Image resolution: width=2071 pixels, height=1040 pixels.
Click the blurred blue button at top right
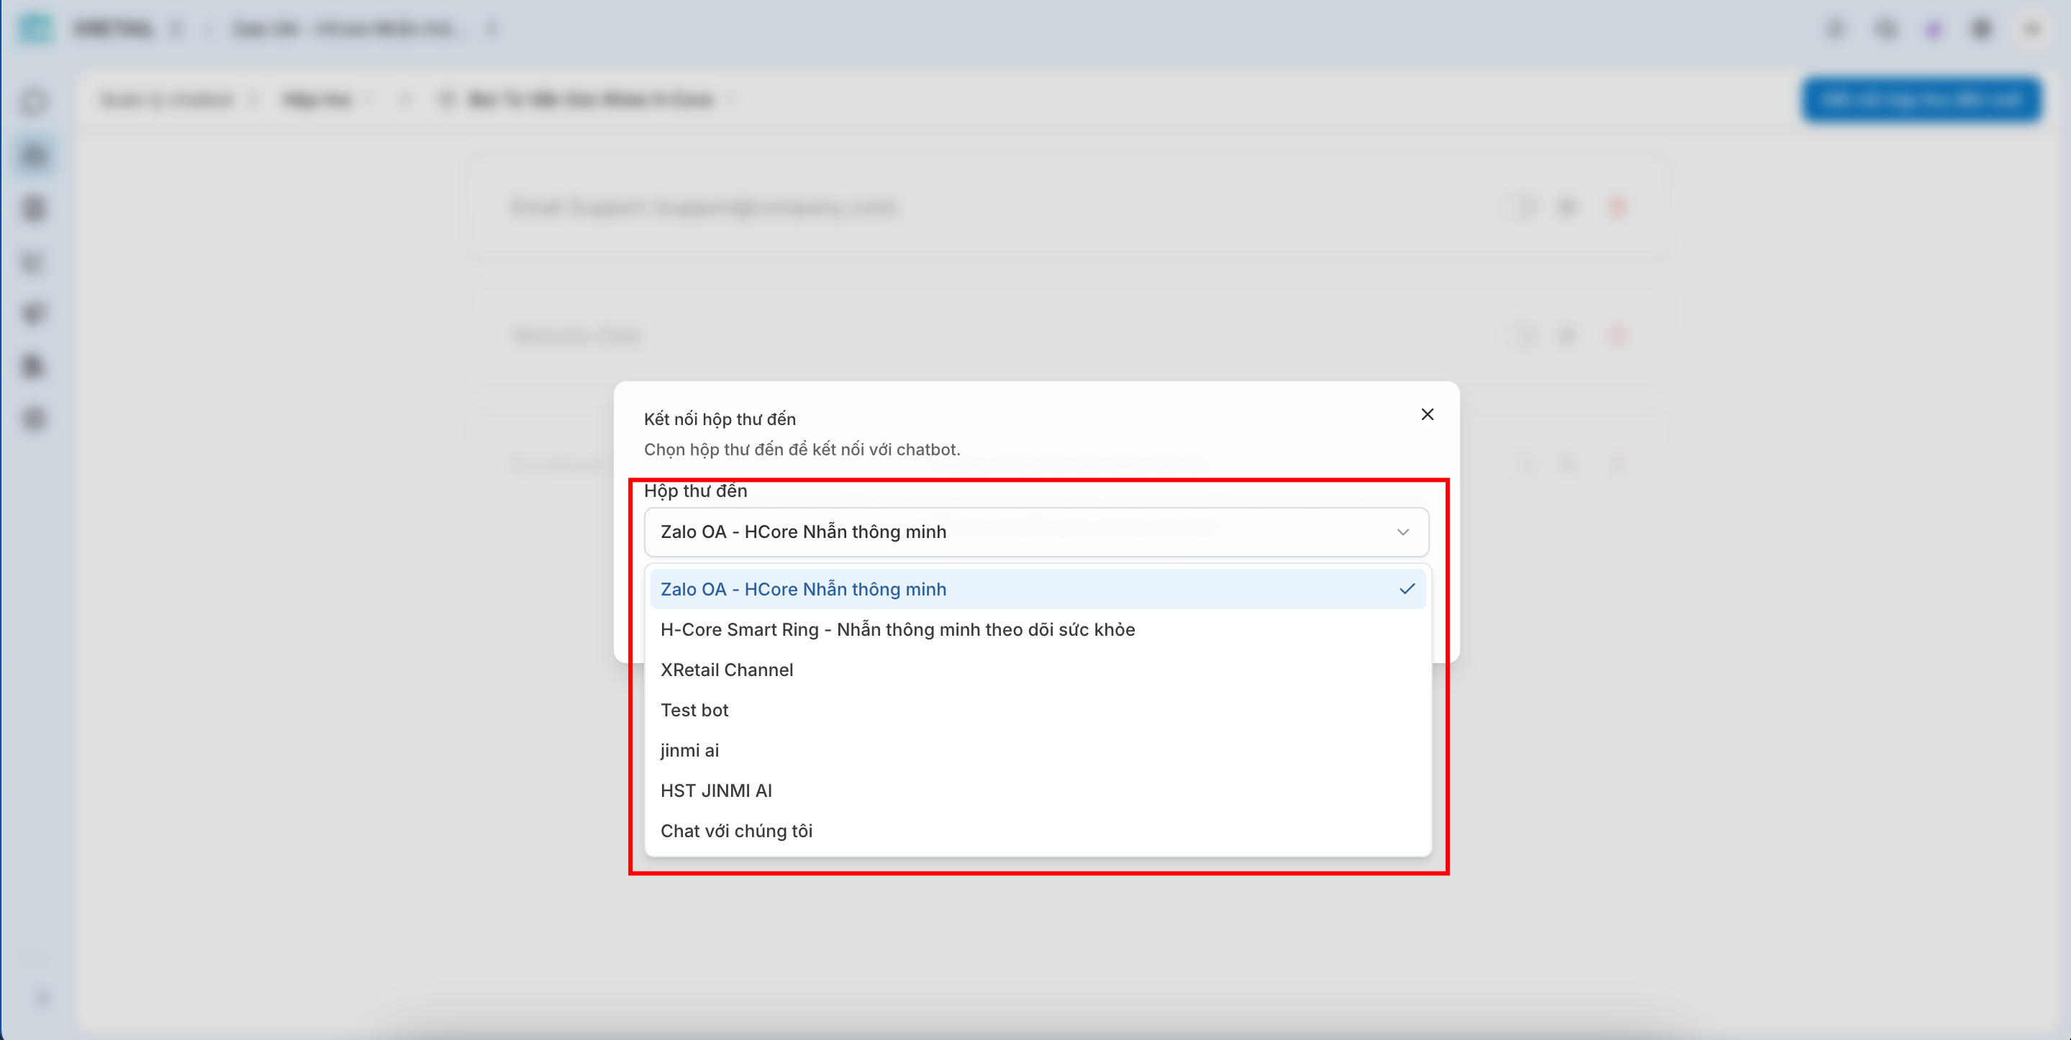pos(1921,100)
